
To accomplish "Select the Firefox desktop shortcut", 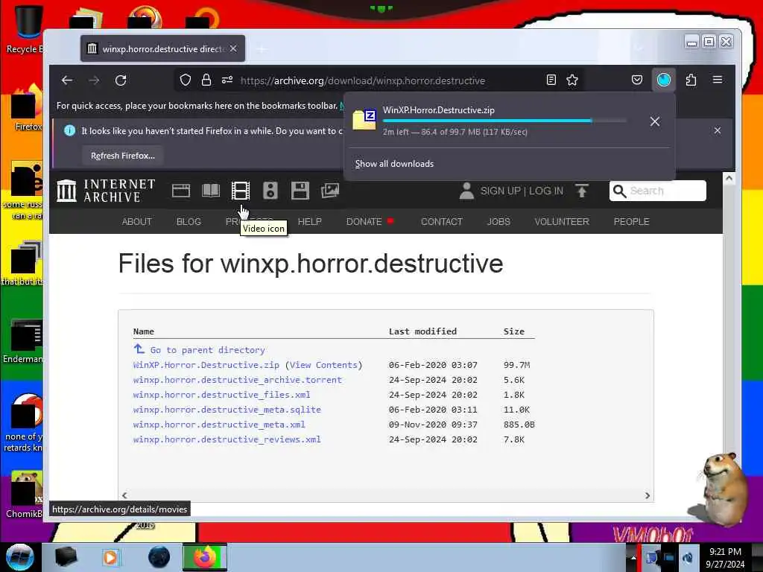I will pos(28,109).
